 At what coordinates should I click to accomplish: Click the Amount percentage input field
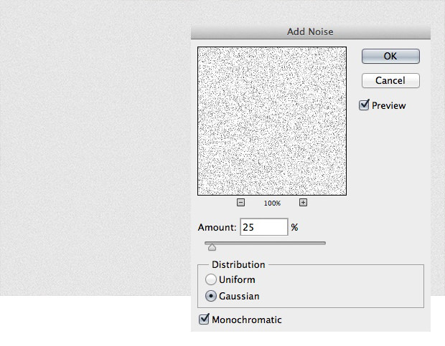pos(264,227)
